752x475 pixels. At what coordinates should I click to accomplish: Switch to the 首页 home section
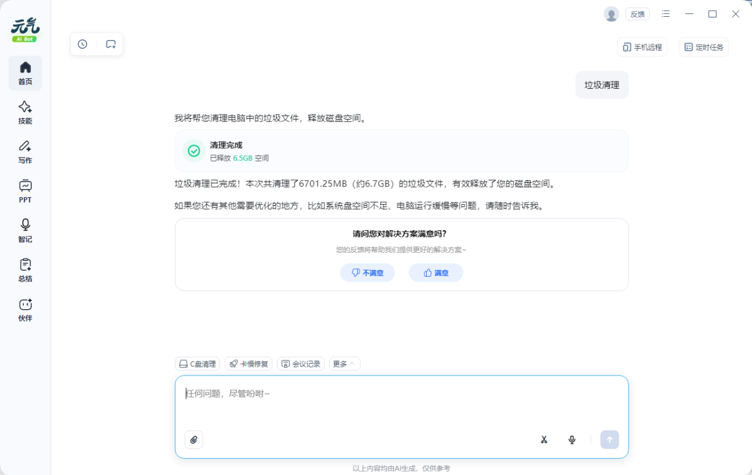(x=25, y=73)
